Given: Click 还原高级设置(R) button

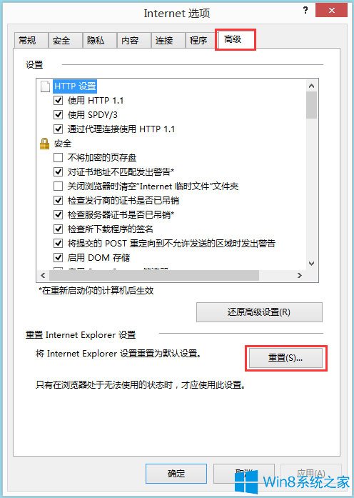Looking at the screenshot, I should click(x=259, y=312).
